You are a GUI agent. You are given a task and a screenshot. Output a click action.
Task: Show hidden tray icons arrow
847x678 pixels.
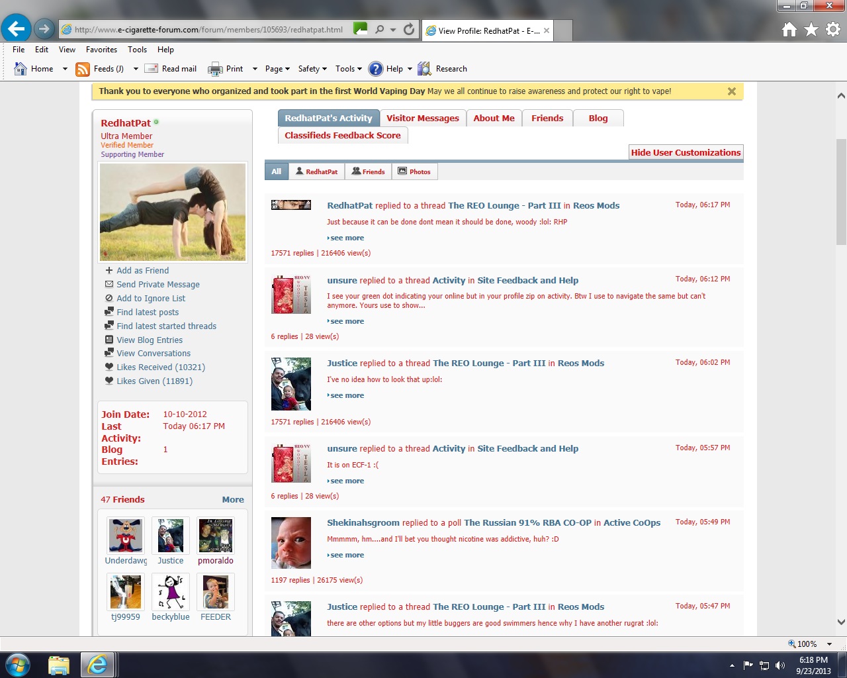(x=732, y=665)
